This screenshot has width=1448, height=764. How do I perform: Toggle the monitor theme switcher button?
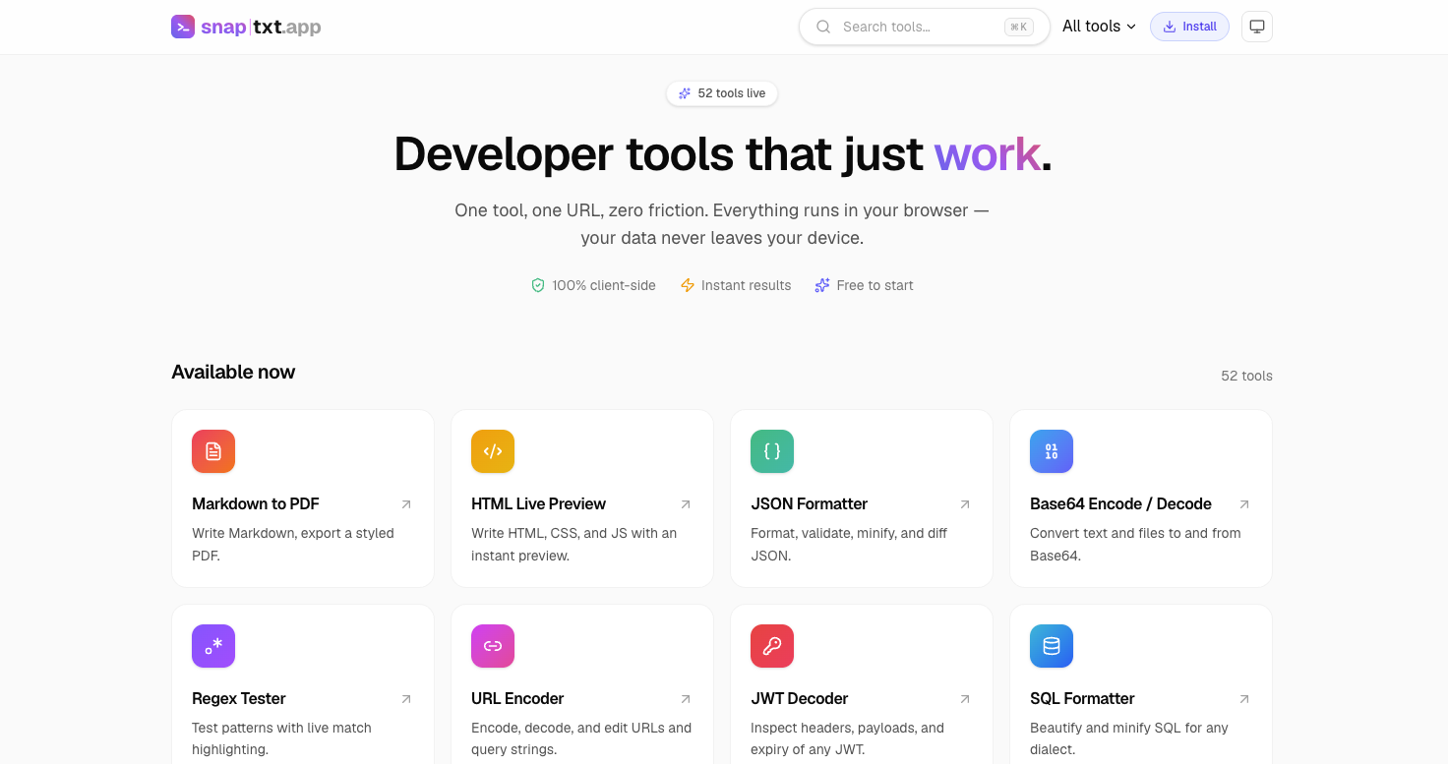[1257, 27]
